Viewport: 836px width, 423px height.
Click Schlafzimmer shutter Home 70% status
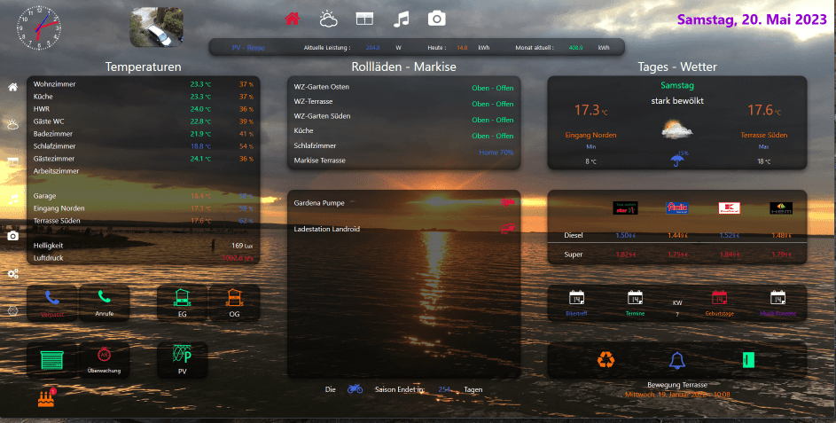pyautogui.click(x=496, y=152)
